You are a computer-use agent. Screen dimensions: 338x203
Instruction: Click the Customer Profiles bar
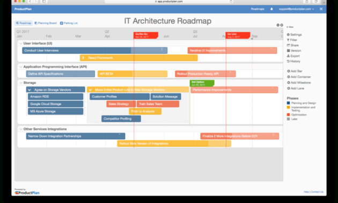pyautogui.click(x=120, y=97)
